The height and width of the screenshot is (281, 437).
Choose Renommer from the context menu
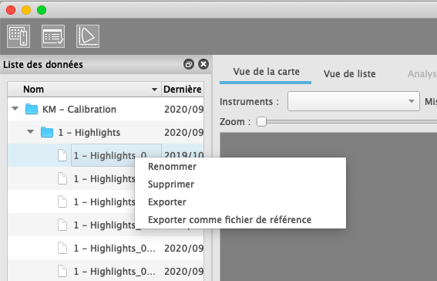pos(172,167)
